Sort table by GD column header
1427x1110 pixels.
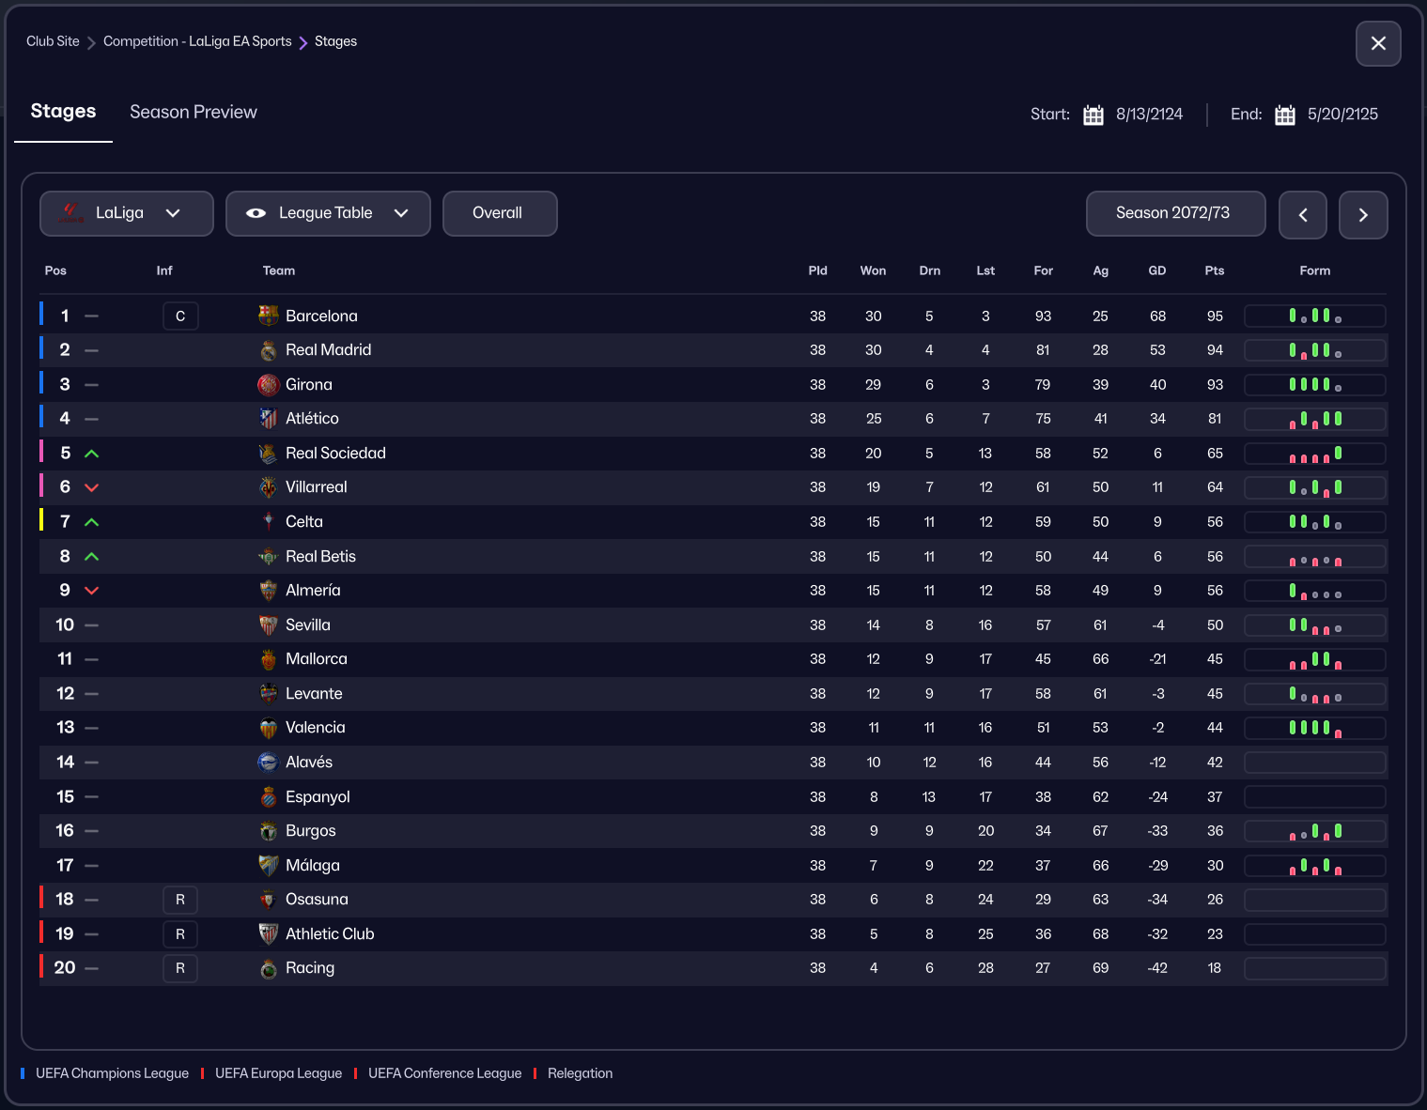click(x=1157, y=270)
